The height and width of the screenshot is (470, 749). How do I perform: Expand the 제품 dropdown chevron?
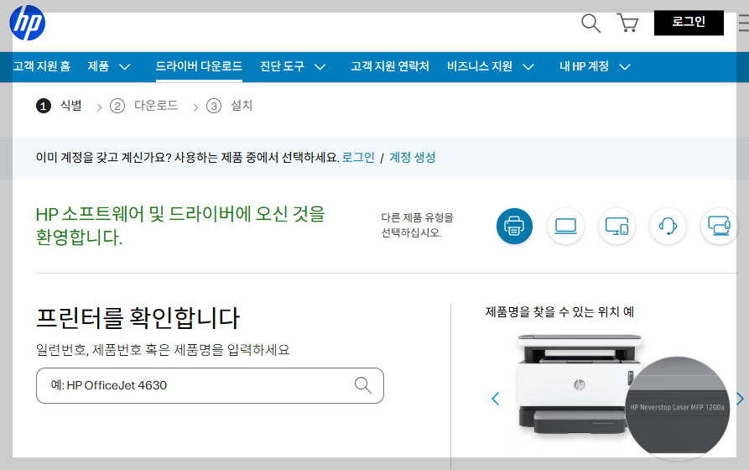click(x=125, y=67)
